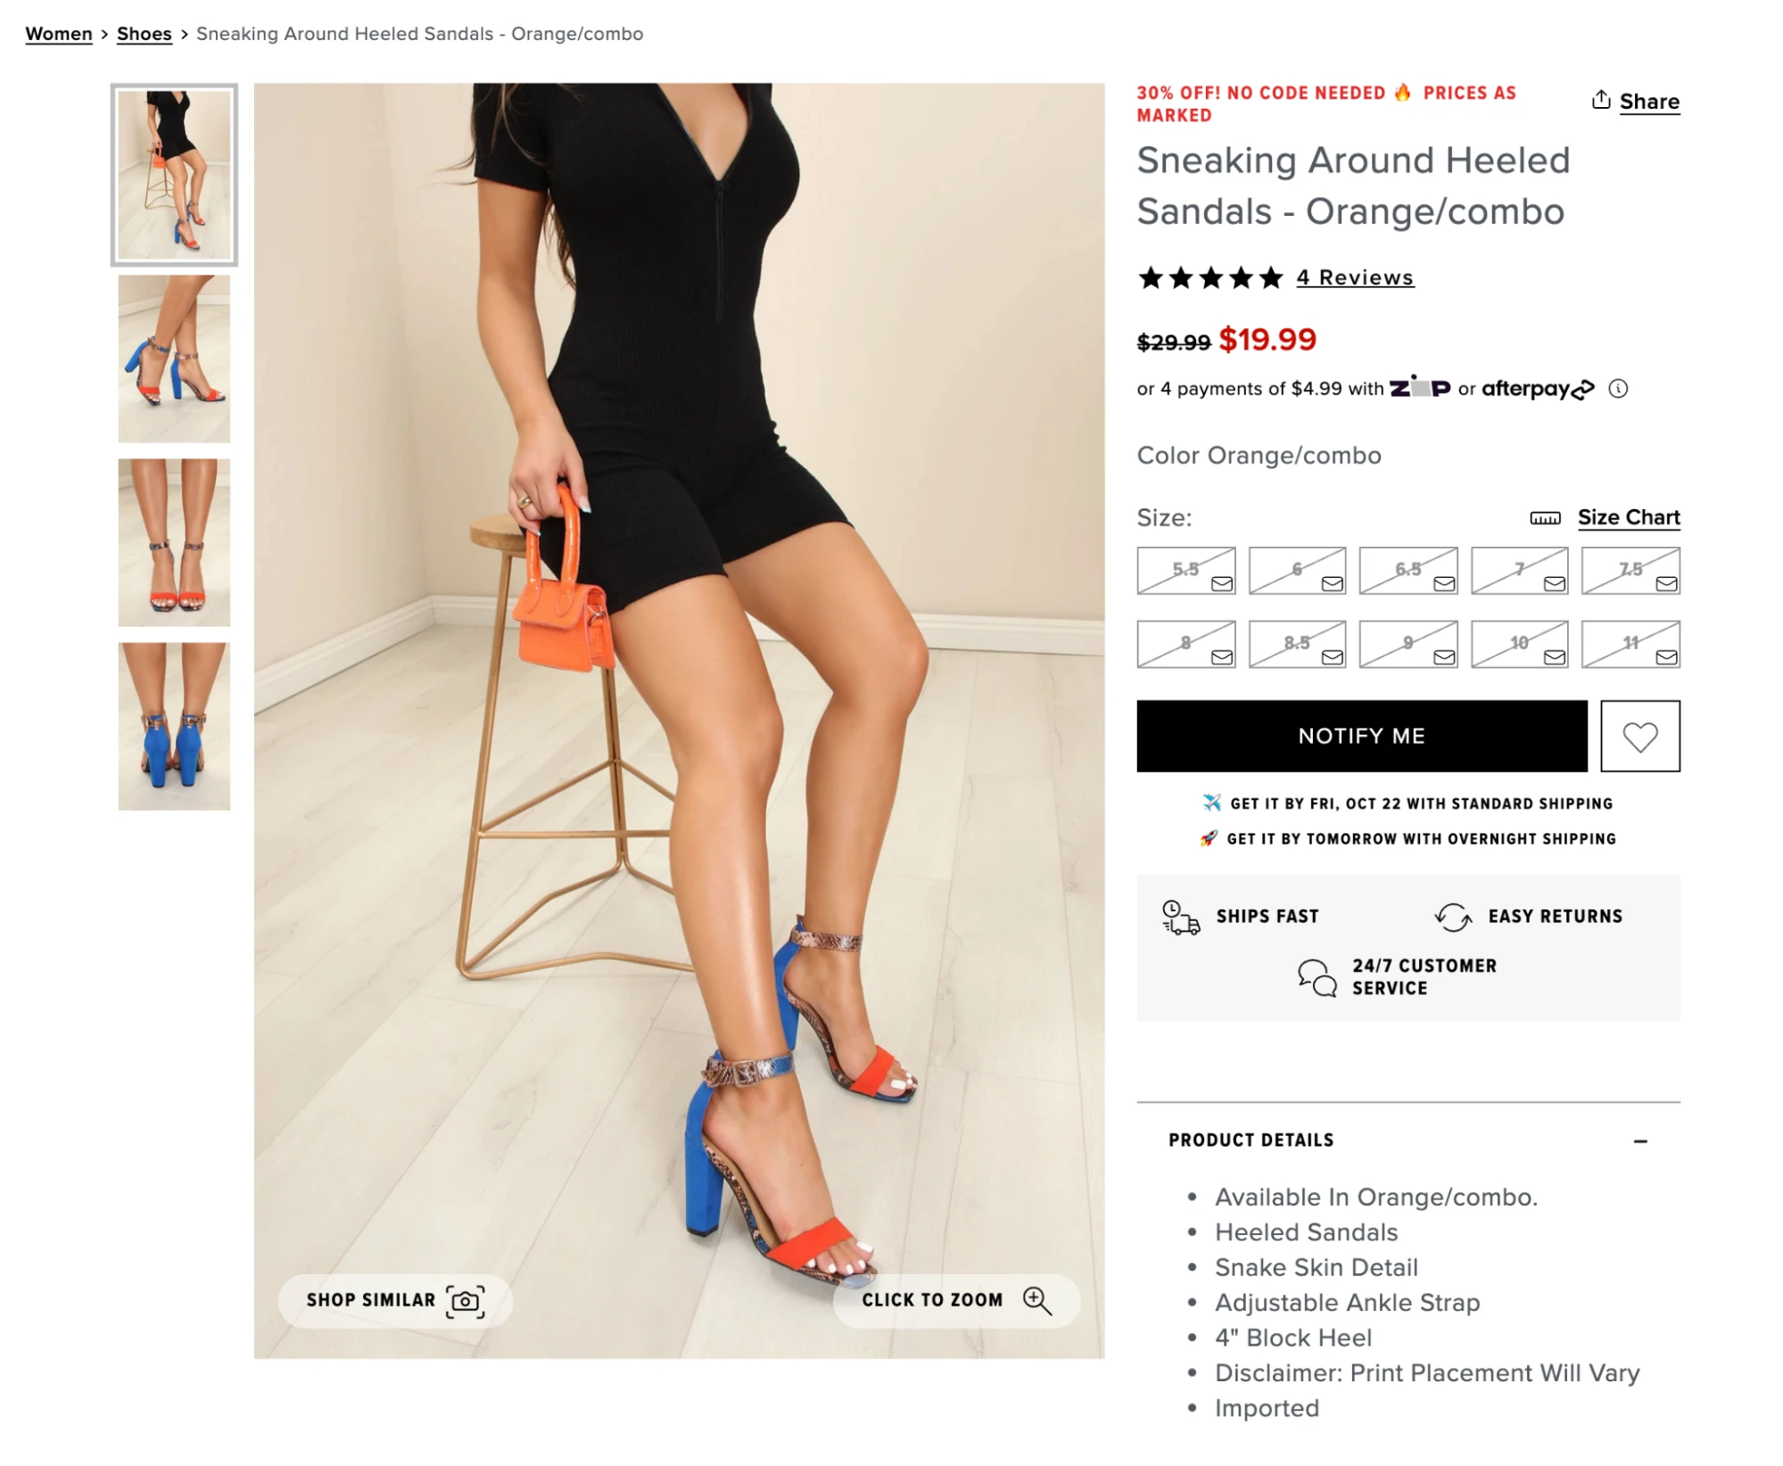Open the Size Chart link

[x=1628, y=517]
